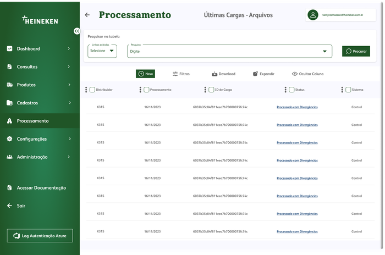The image size is (385, 255).
Task: Collapse the sidebar with double-chevron button
Action: (x=77, y=31)
